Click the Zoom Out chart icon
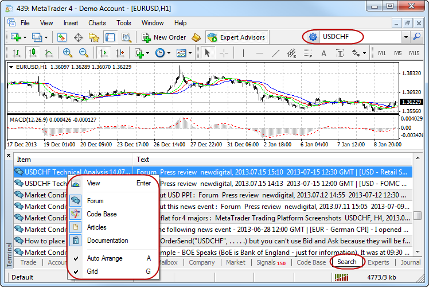 (84, 53)
